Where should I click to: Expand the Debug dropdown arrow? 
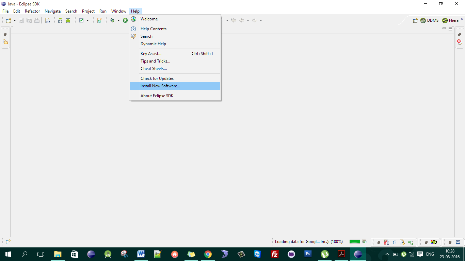[118, 20]
